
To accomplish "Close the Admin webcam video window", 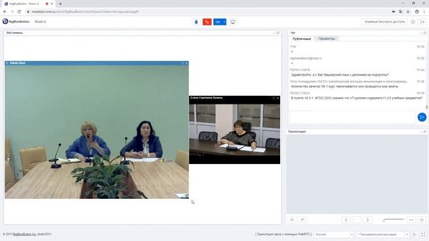I will coord(186,63).
